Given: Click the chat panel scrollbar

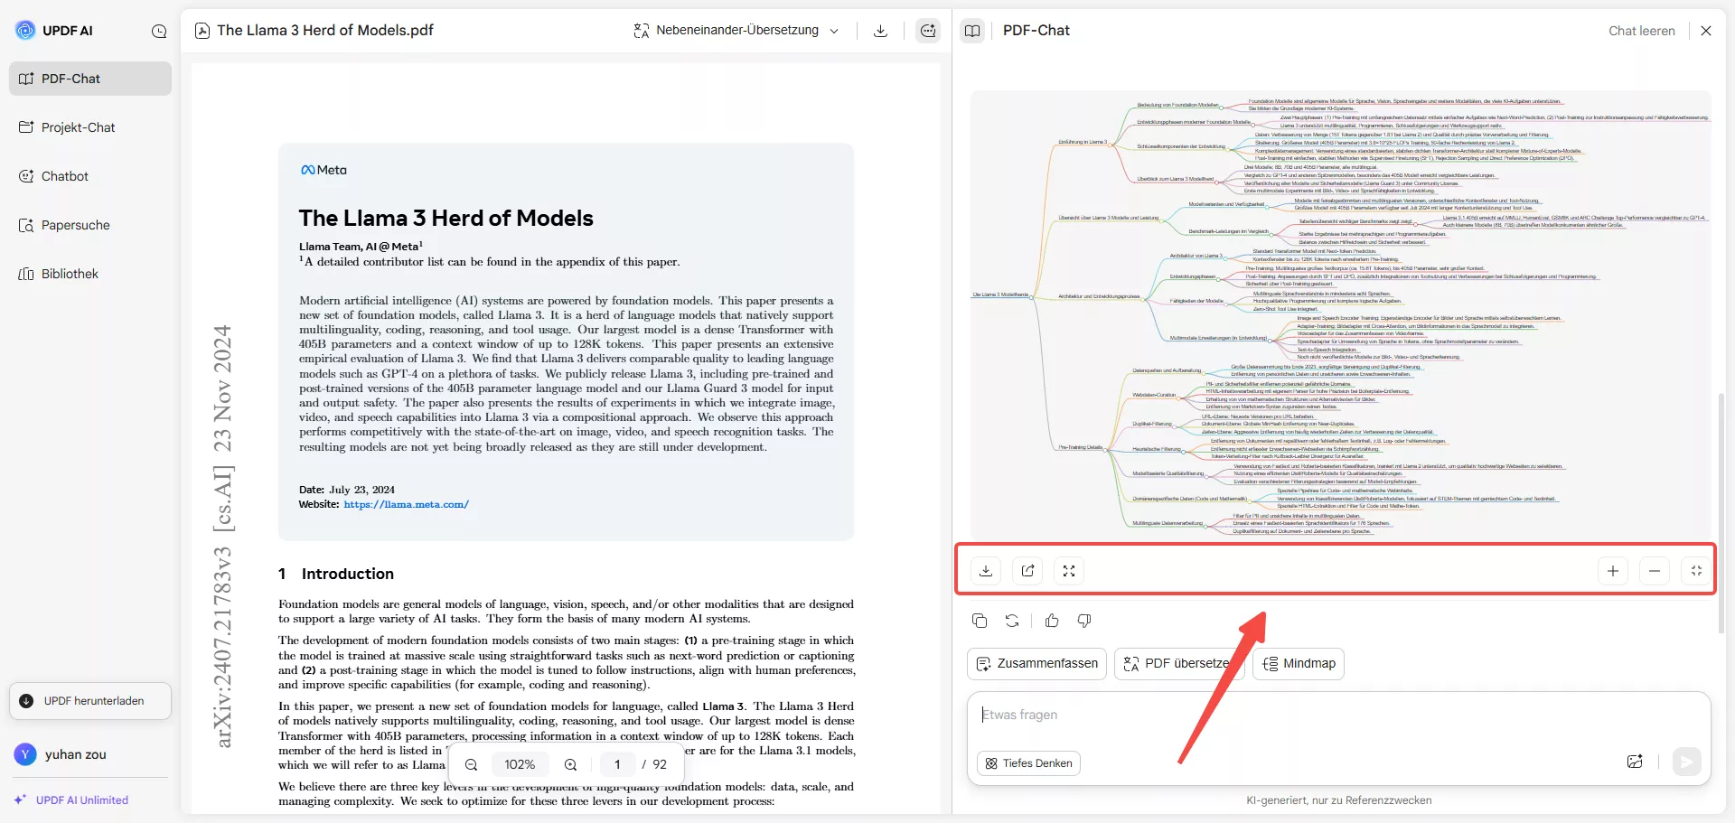Looking at the screenshot, I should (1721, 512).
